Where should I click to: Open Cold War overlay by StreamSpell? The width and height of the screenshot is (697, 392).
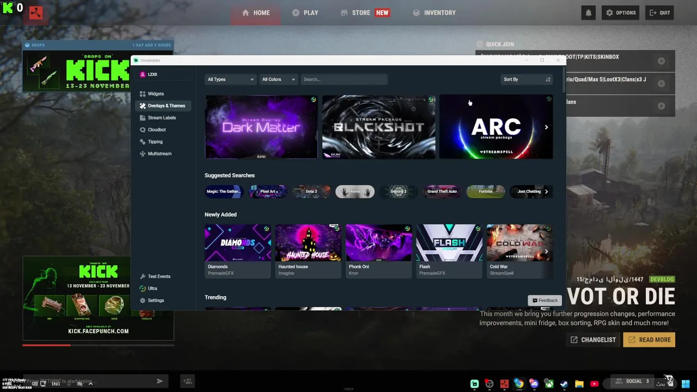coord(519,251)
